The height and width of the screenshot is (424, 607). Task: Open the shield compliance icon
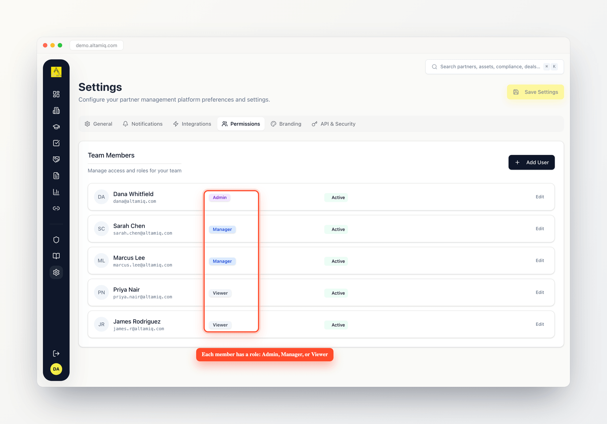(x=56, y=240)
